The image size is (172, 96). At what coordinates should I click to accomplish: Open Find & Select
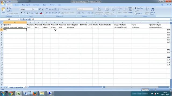(x=153, y=11)
